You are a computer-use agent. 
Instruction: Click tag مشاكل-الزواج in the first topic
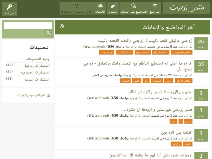pos(160,52)
